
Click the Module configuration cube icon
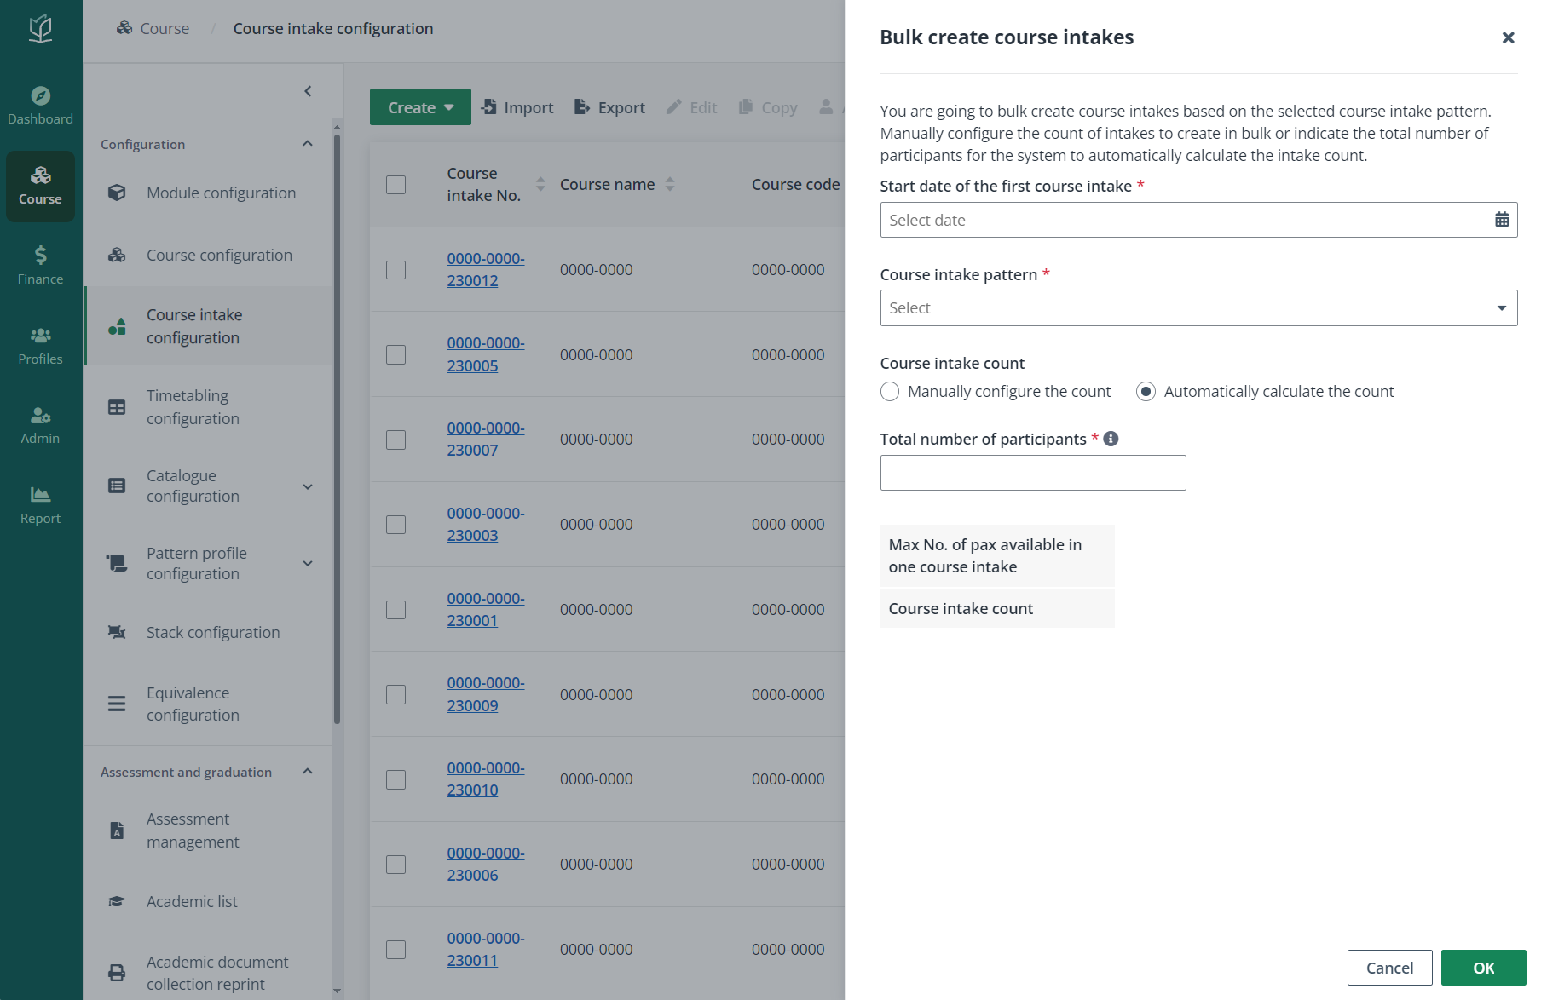pyautogui.click(x=117, y=193)
